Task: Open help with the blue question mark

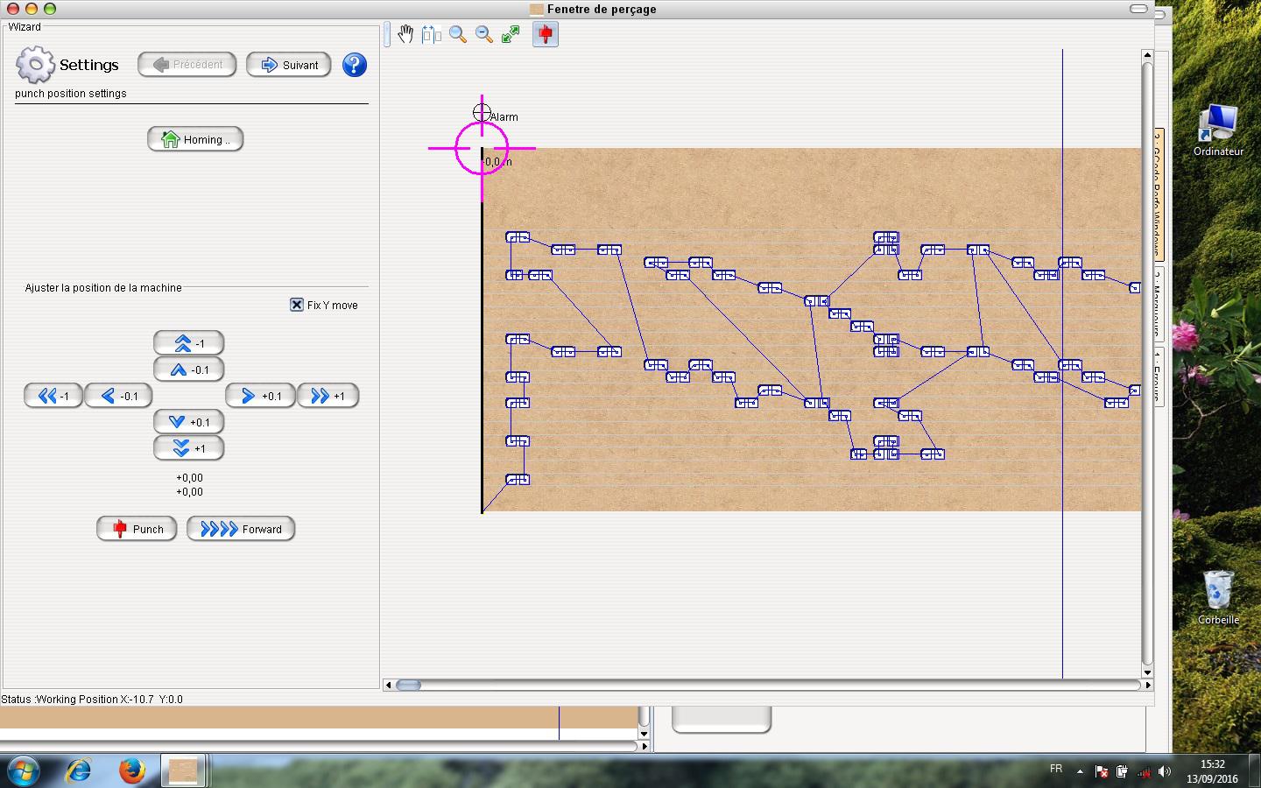Action: tap(354, 65)
